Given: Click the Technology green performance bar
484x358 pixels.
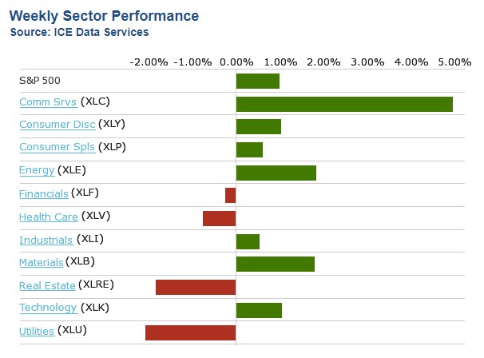Looking at the screenshot, I should pyautogui.click(x=259, y=310).
